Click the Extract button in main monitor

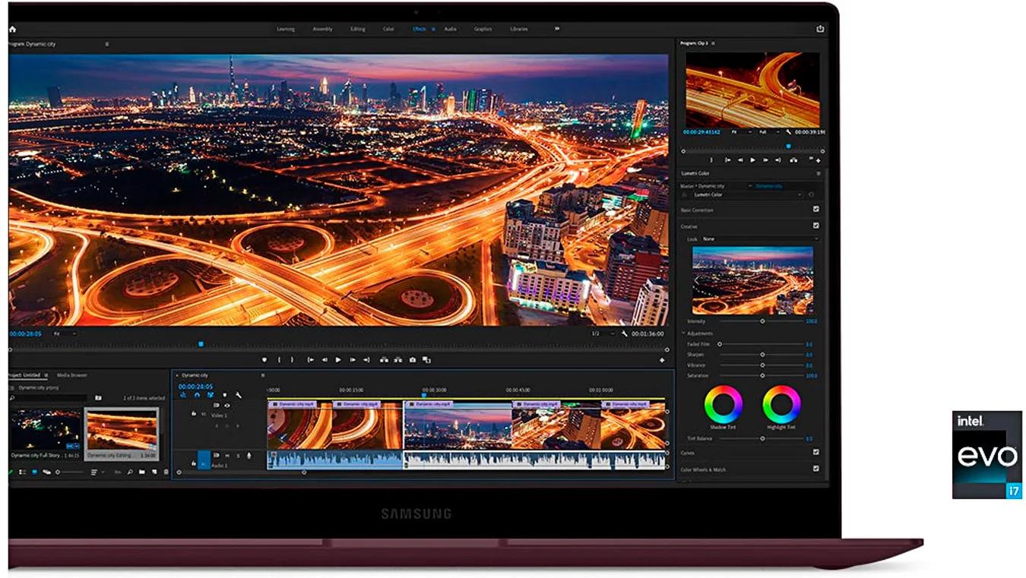pos(398,360)
